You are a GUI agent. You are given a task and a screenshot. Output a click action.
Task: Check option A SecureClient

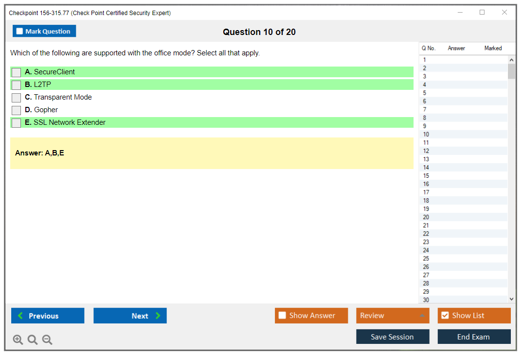[x=17, y=72]
